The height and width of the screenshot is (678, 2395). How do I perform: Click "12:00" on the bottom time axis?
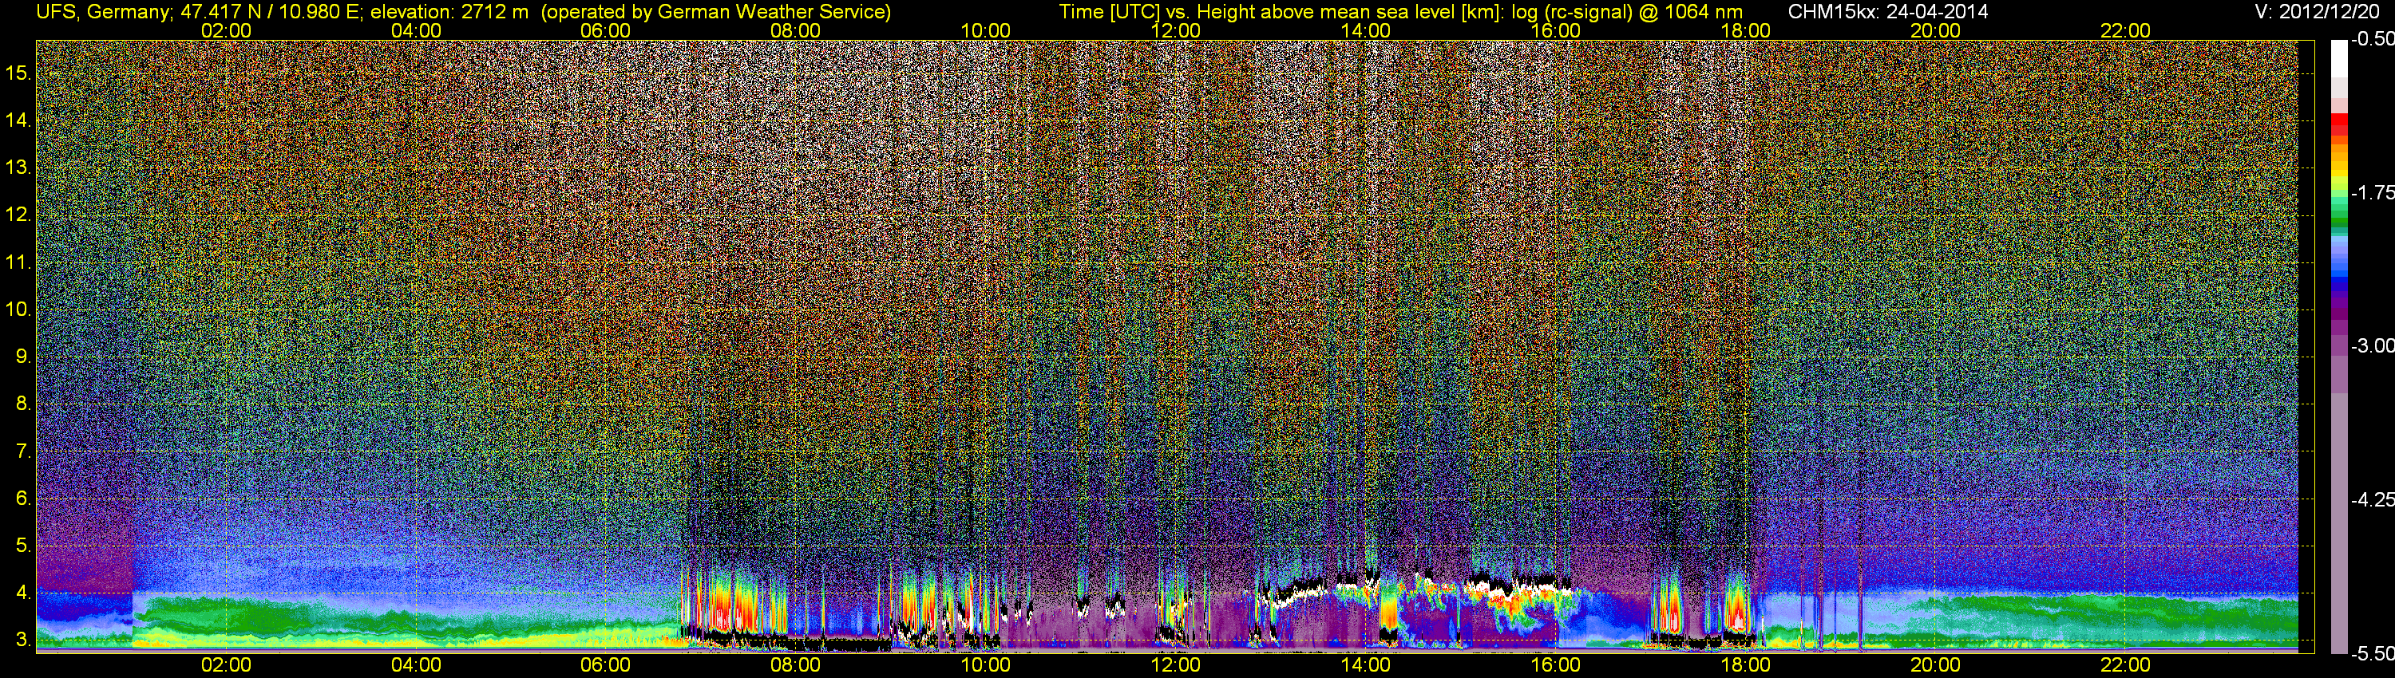tap(1175, 665)
